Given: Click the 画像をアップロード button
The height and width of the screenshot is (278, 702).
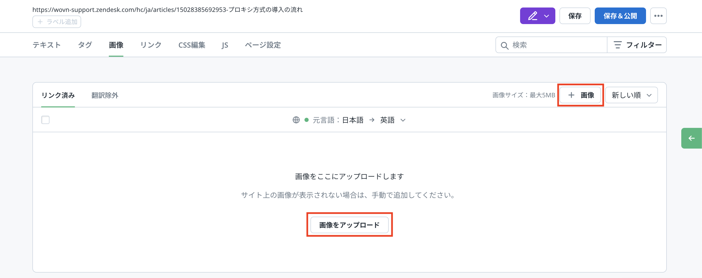Looking at the screenshot, I should pyautogui.click(x=349, y=225).
